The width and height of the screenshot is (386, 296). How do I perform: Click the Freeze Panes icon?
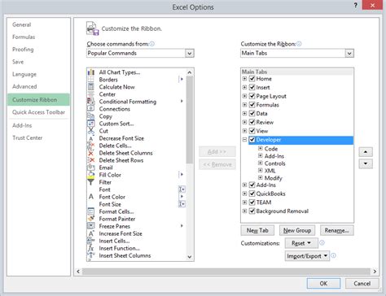pyautogui.click(x=91, y=226)
